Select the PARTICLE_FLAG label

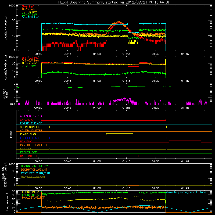(x=30, y=145)
